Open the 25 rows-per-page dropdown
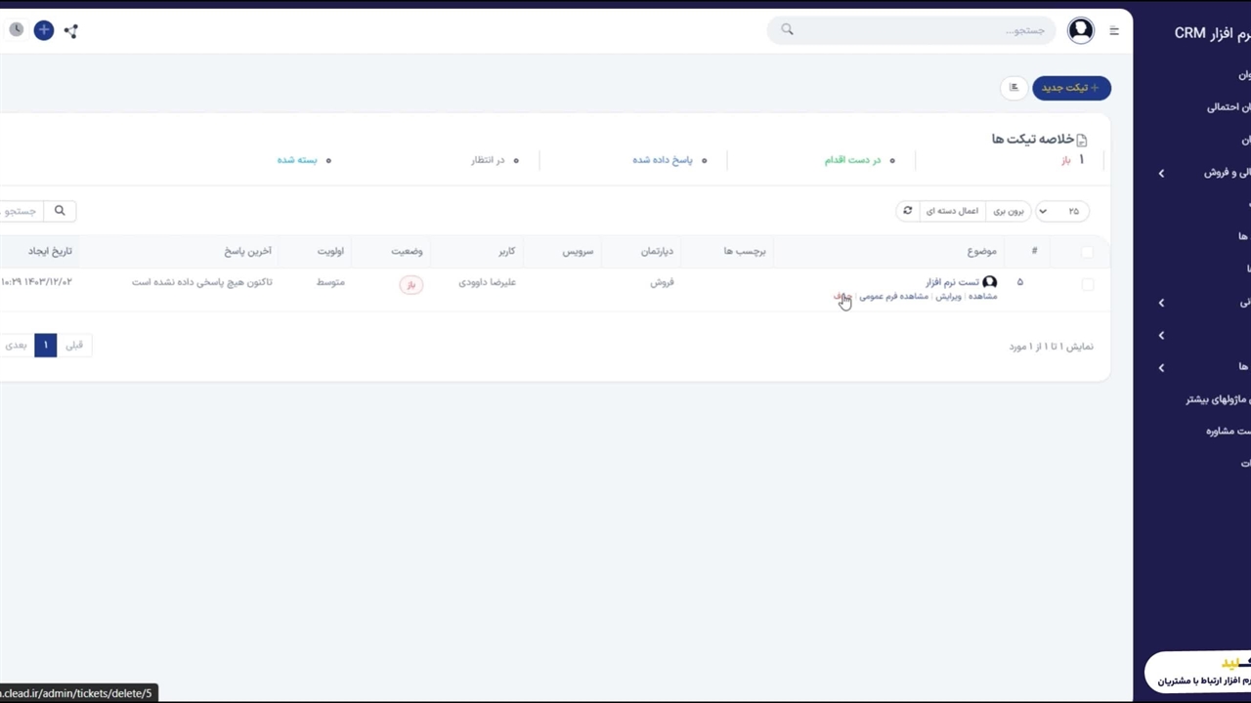This screenshot has height=703, width=1251. tap(1061, 211)
